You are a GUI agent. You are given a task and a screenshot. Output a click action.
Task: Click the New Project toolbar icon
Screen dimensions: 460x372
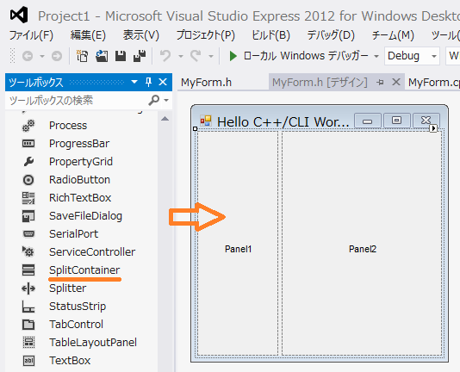(82, 56)
